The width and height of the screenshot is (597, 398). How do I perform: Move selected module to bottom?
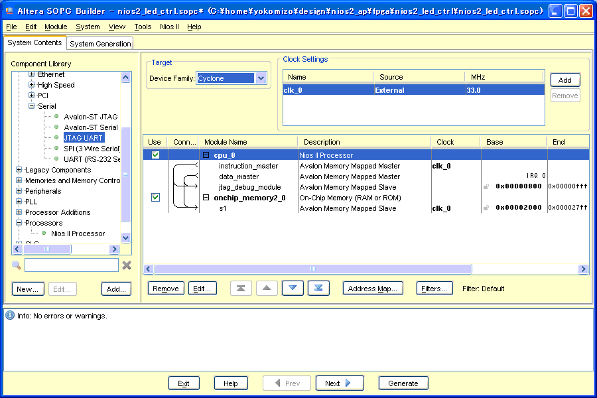pyautogui.click(x=318, y=289)
